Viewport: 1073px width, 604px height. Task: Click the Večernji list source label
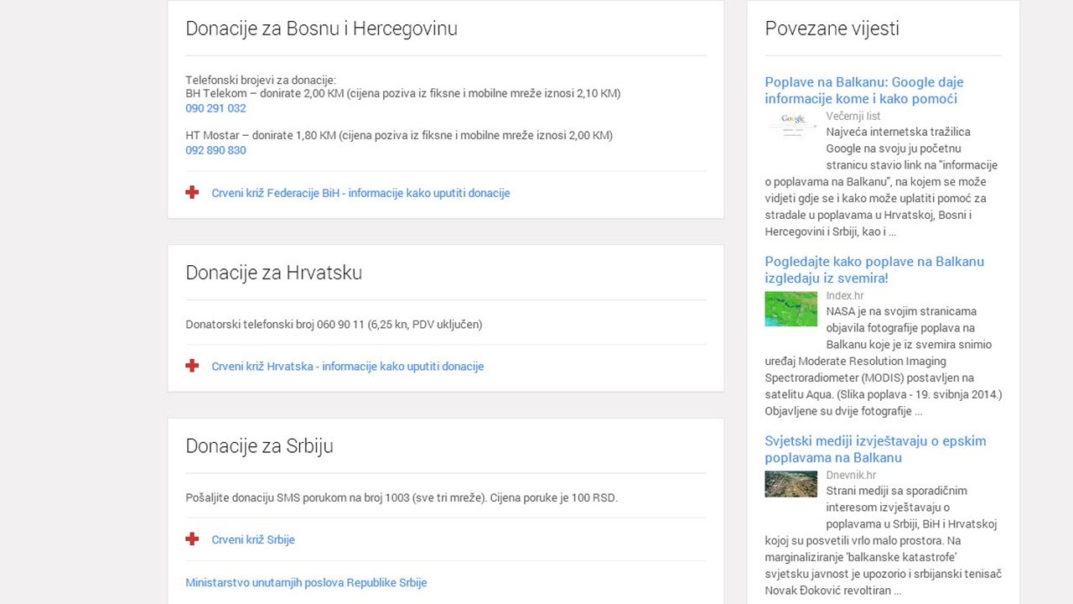853,117
